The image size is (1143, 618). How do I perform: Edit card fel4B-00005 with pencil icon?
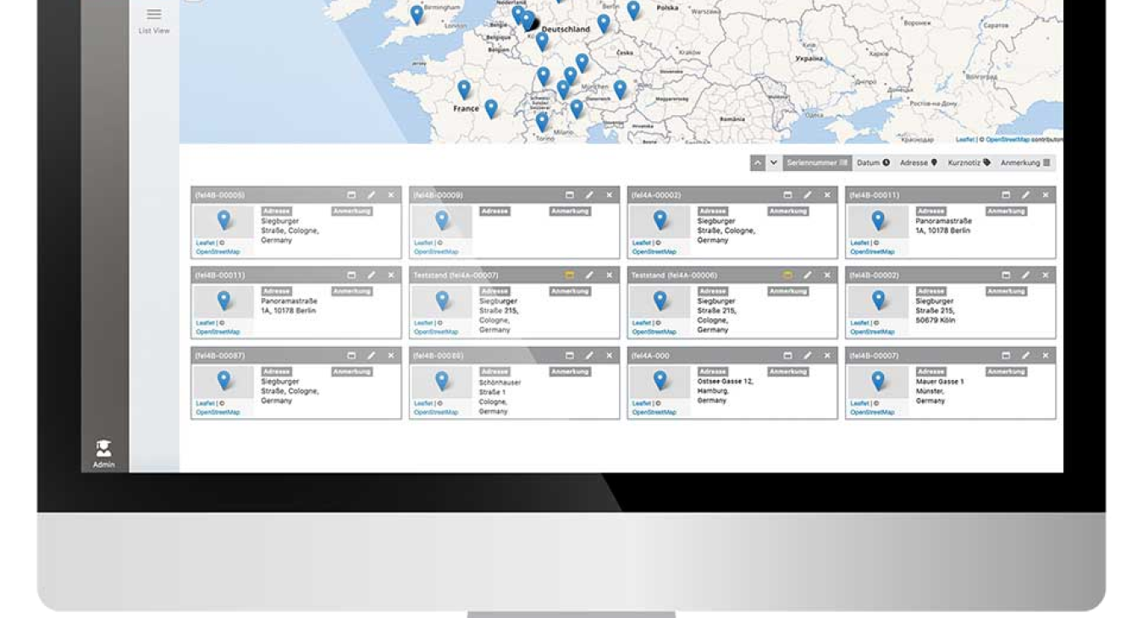click(371, 196)
